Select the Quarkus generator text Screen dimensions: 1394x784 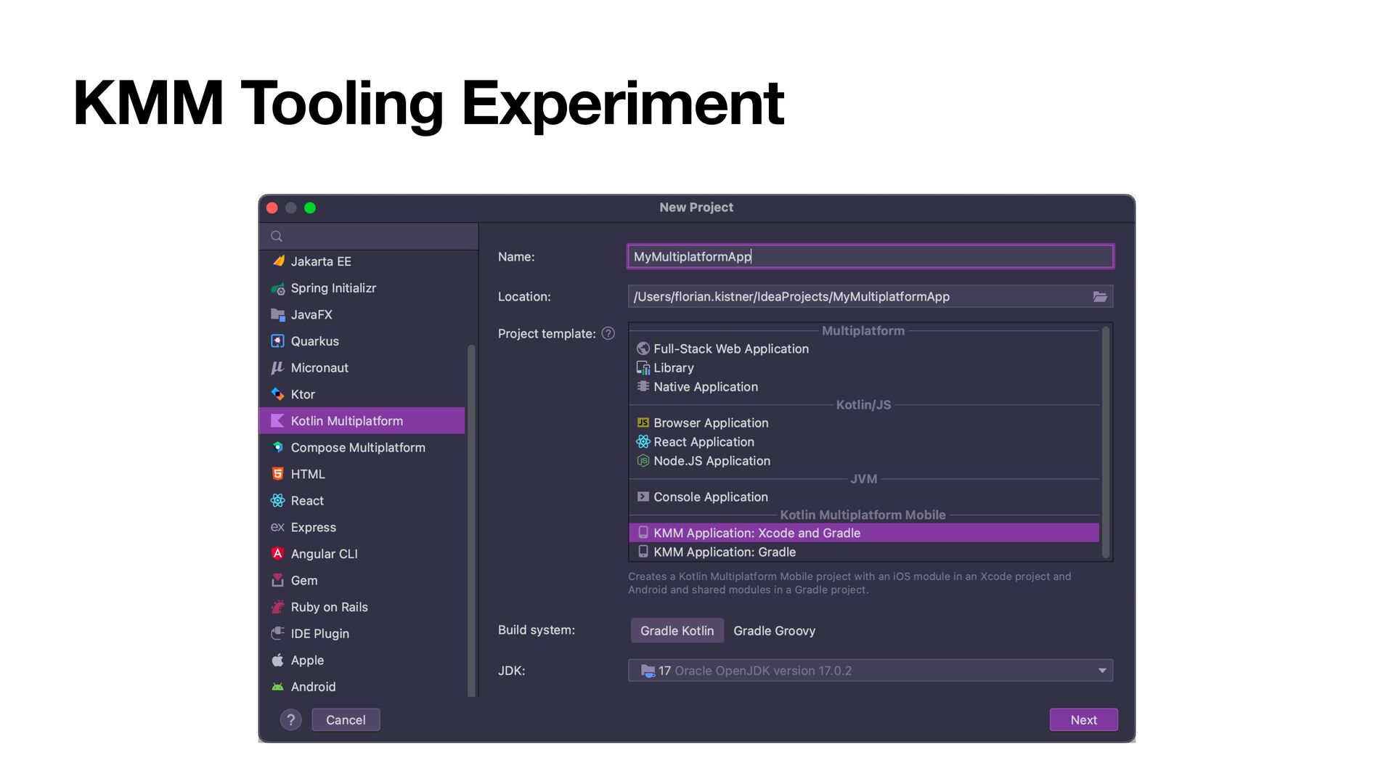click(x=315, y=341)
